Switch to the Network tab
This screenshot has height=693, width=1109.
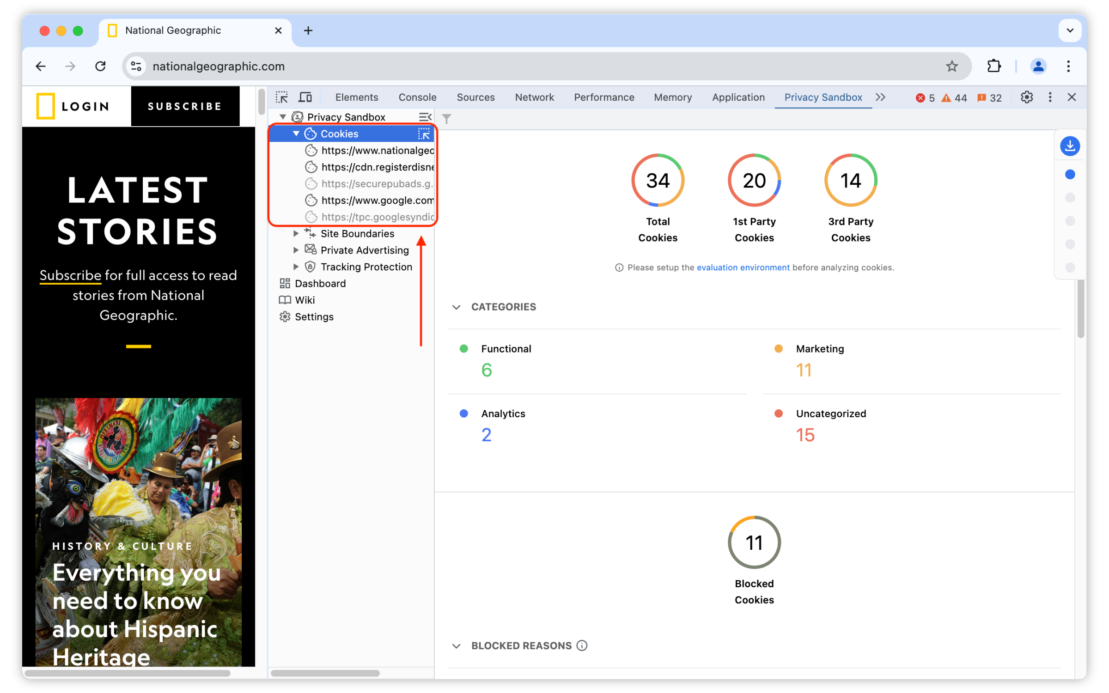[534, 97]
